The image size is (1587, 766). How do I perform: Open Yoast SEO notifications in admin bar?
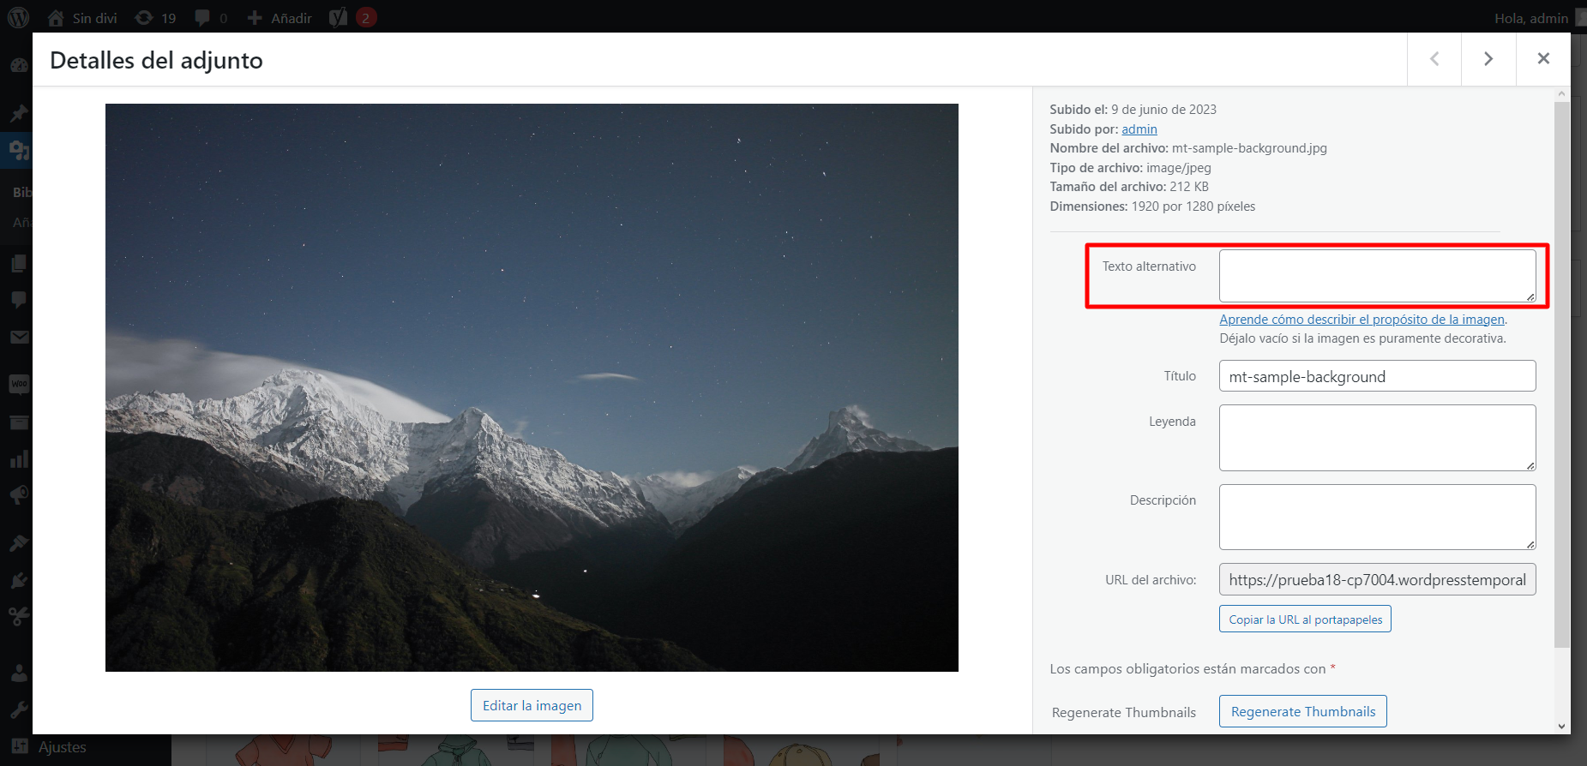click(x=353, y=18)
